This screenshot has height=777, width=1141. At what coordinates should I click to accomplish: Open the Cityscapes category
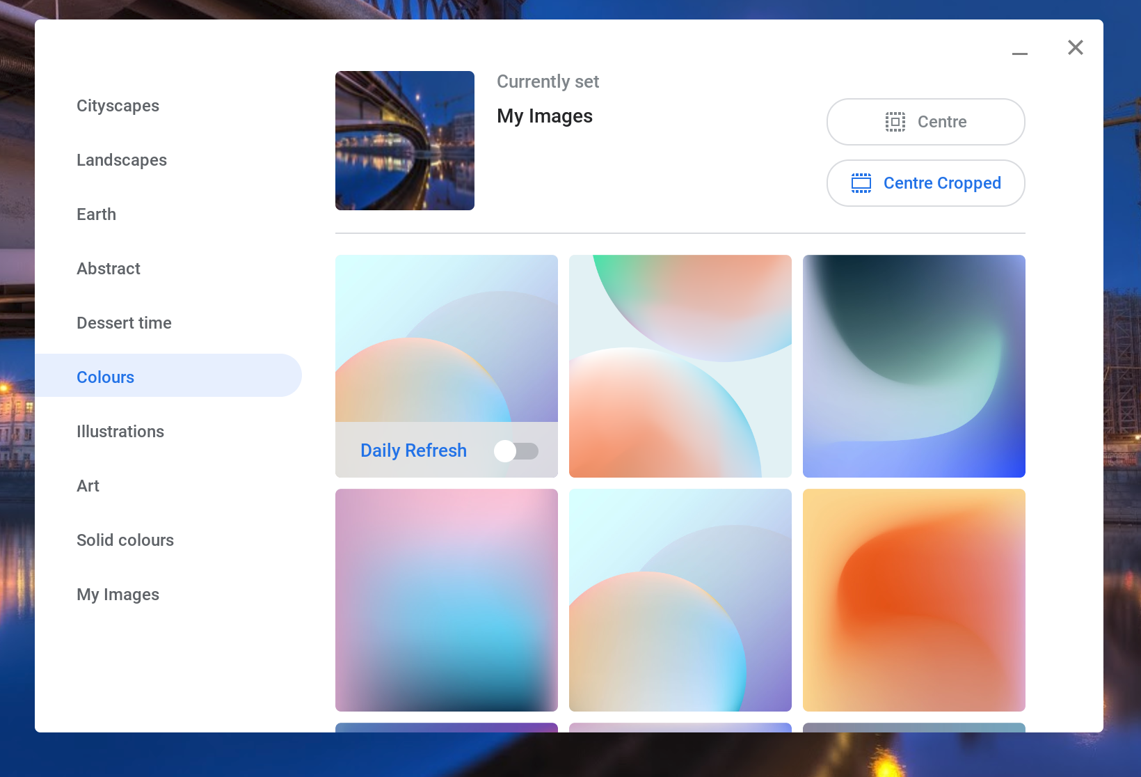tap(118, 106)
